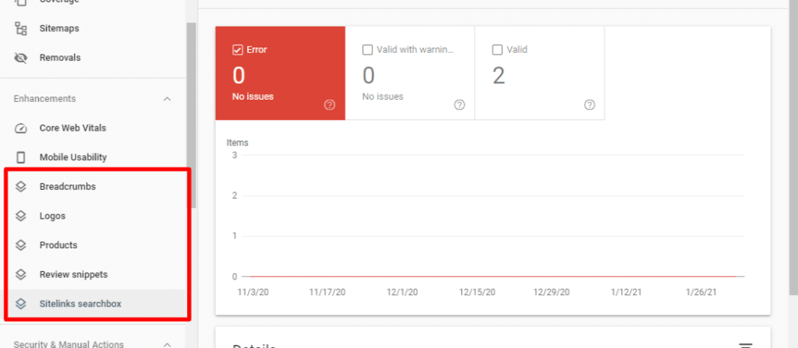
Task: Click the Review snippets layers icon
Action: pyautogui.click(x=20, y=275)
